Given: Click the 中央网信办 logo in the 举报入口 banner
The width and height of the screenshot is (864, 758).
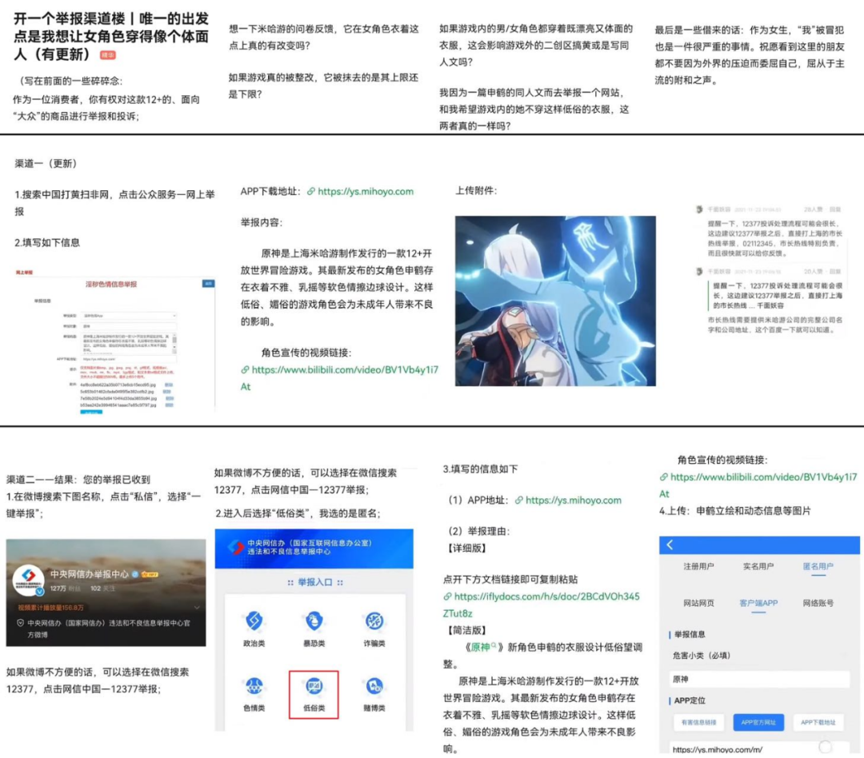Looking at the screenshot, I should click(x=236, y=547).
